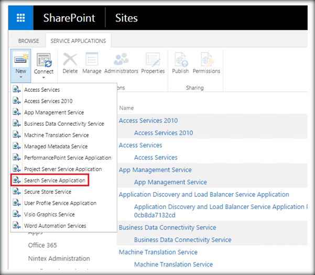Expand the New dropdown arrow
This screenshot has width=315, height=275.
[x=21, y=78]
